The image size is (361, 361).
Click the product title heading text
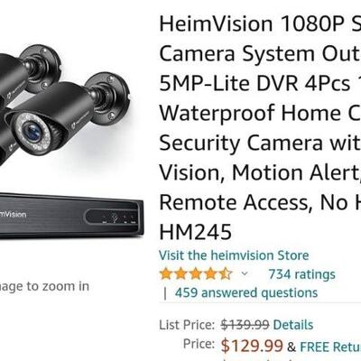click(x=260, y=128)
